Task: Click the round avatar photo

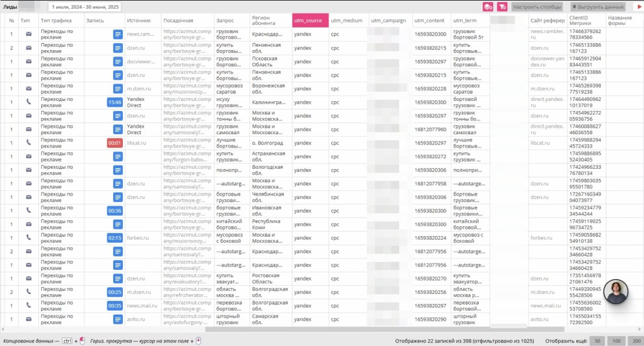Action: [x=615, y=292]
